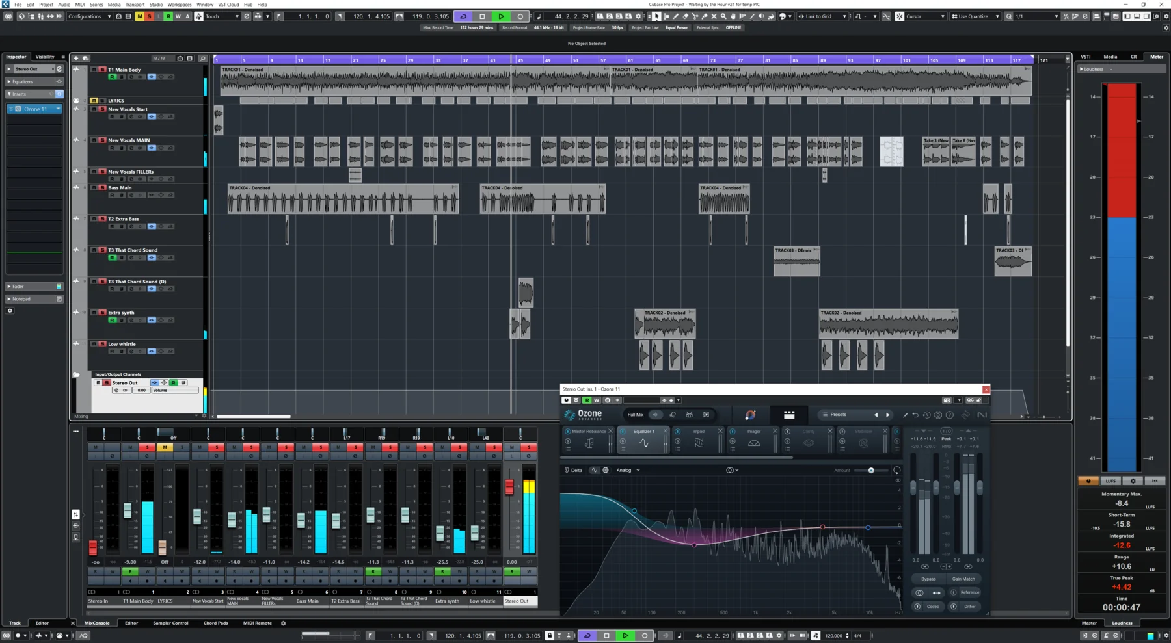Open the Use Quantize dropdown

975,16
